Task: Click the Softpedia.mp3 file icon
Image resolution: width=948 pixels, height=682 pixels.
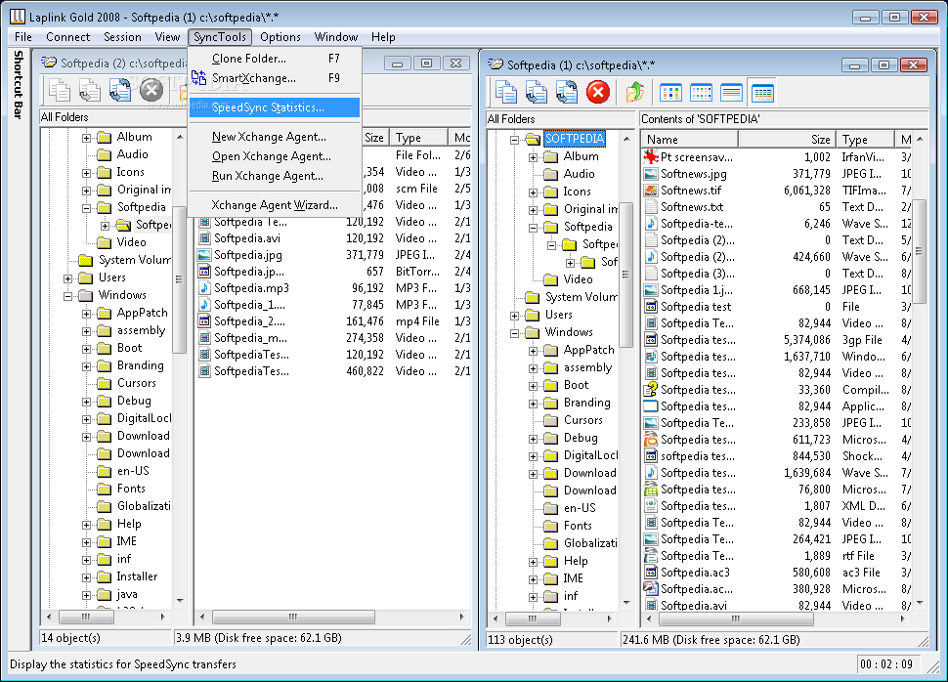Action: click(x=204, y=288)
